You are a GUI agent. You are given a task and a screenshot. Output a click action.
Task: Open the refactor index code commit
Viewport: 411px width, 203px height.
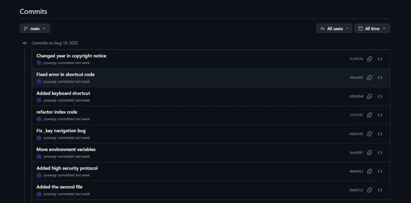point(57,112)
